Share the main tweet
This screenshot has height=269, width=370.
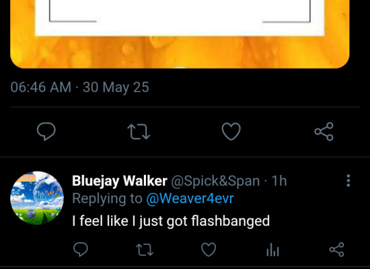coord(323,132)
